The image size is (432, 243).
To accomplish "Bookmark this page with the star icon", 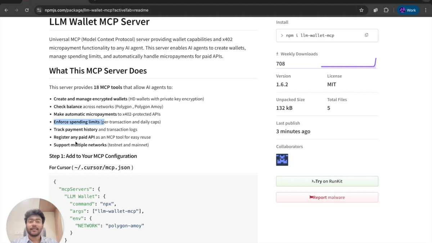I will (x=361, y=10).
